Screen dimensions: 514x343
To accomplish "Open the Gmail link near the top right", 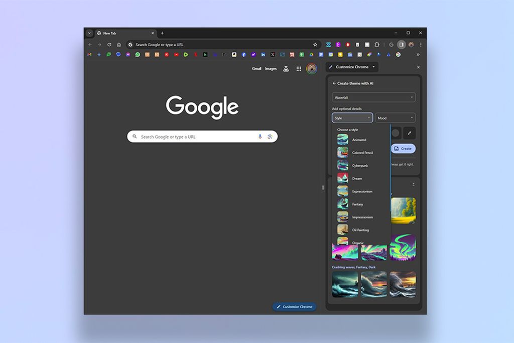I will pyautogui.click(x=256, y=69).
